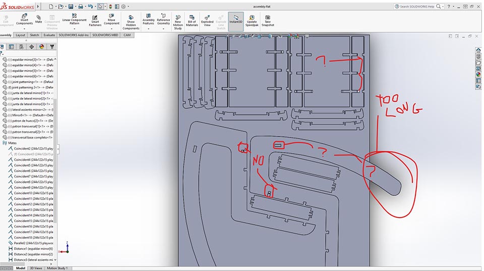Take Snapshot with camera icon
The height and width of the screenshot is (271, 484).
(x=268, y=21)
